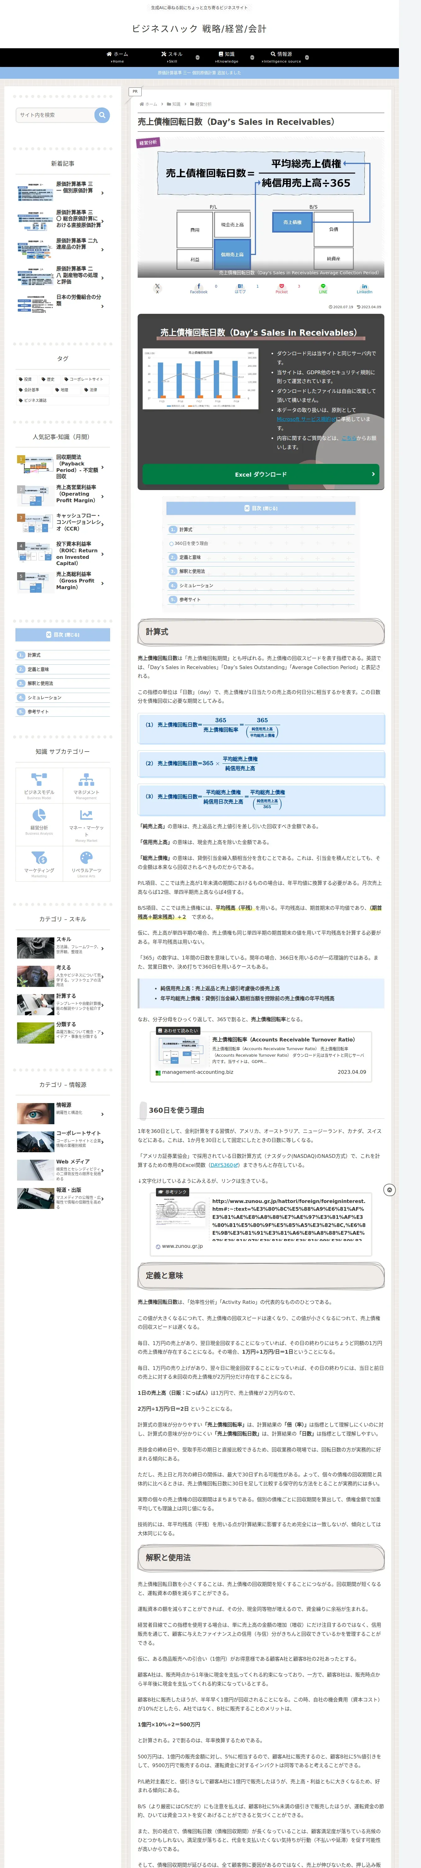Expand the 情報源 menu dropdown arrow
This screenshot has width=421, height=1868.
(x=307, y=57)
